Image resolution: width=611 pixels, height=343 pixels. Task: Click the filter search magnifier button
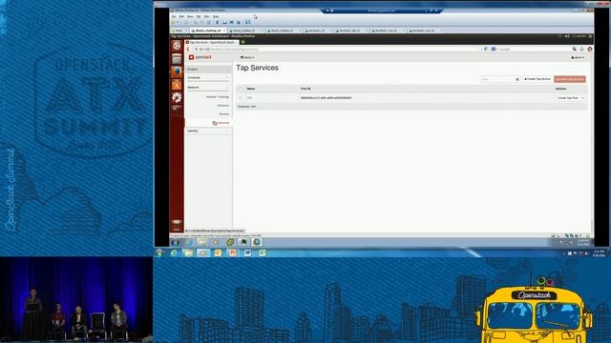517,79
